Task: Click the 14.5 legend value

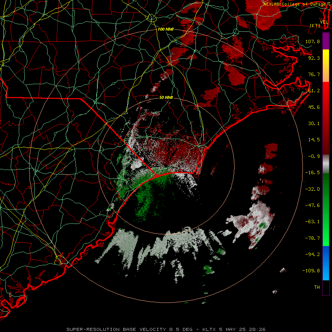Action: (x=314, y=140)
